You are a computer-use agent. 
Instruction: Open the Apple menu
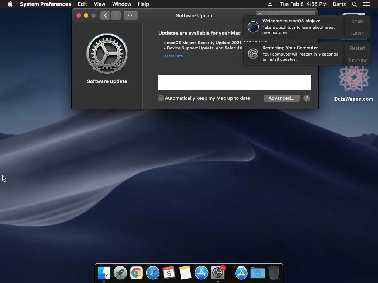point(10,4)
